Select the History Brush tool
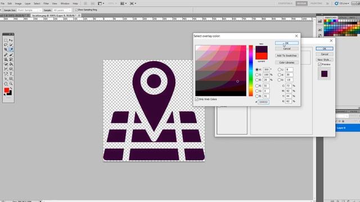360x202 pixels. coord(11,59)
